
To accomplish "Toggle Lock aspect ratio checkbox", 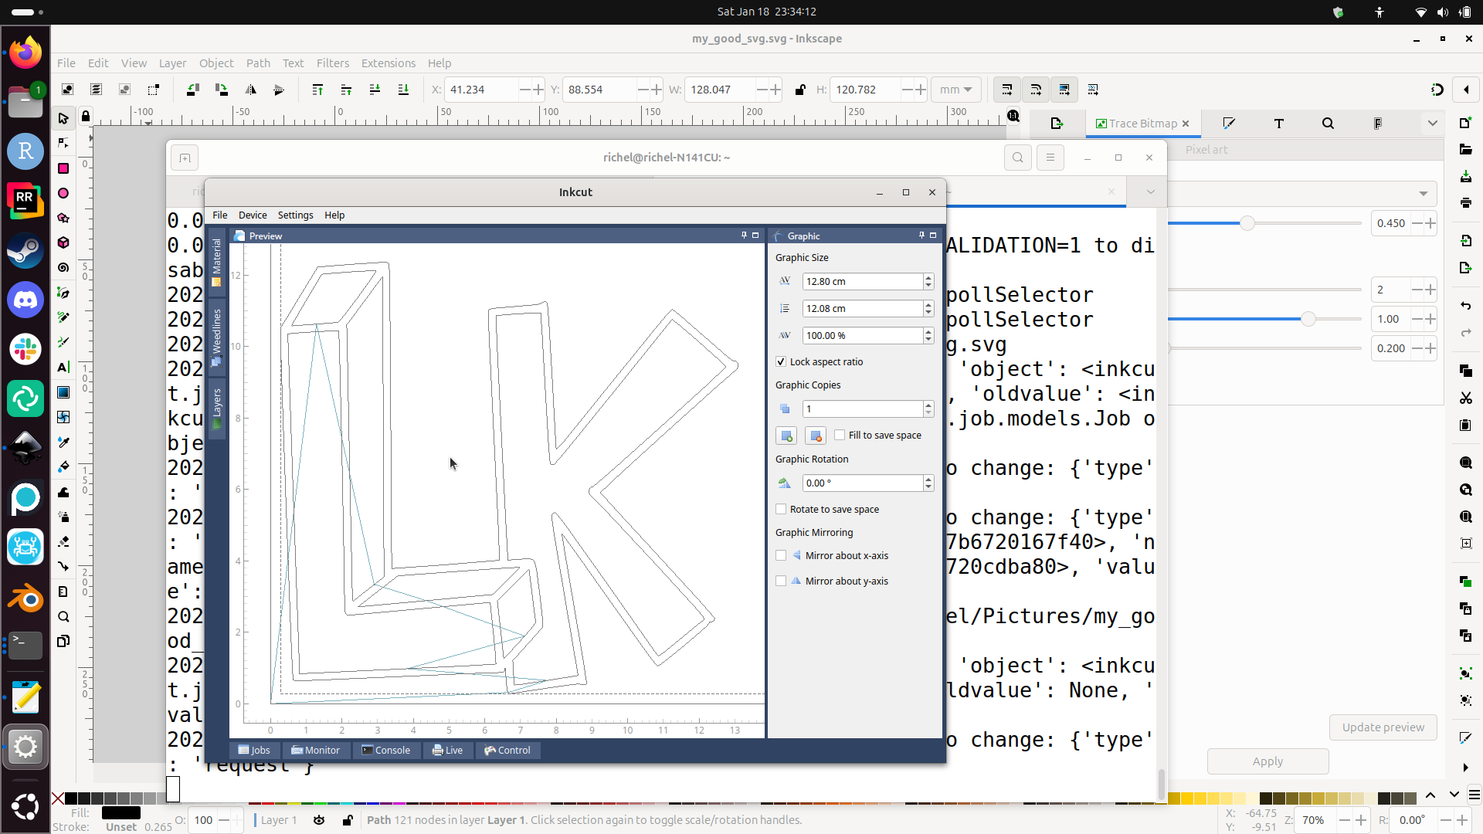I will (781, 361).
